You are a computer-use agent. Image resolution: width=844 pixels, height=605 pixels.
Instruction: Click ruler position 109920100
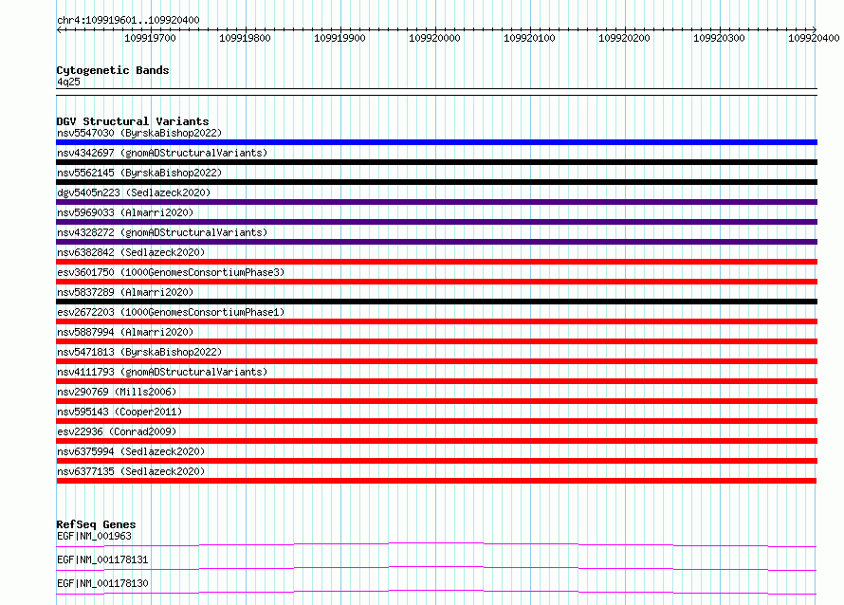(x=529, y=38)
